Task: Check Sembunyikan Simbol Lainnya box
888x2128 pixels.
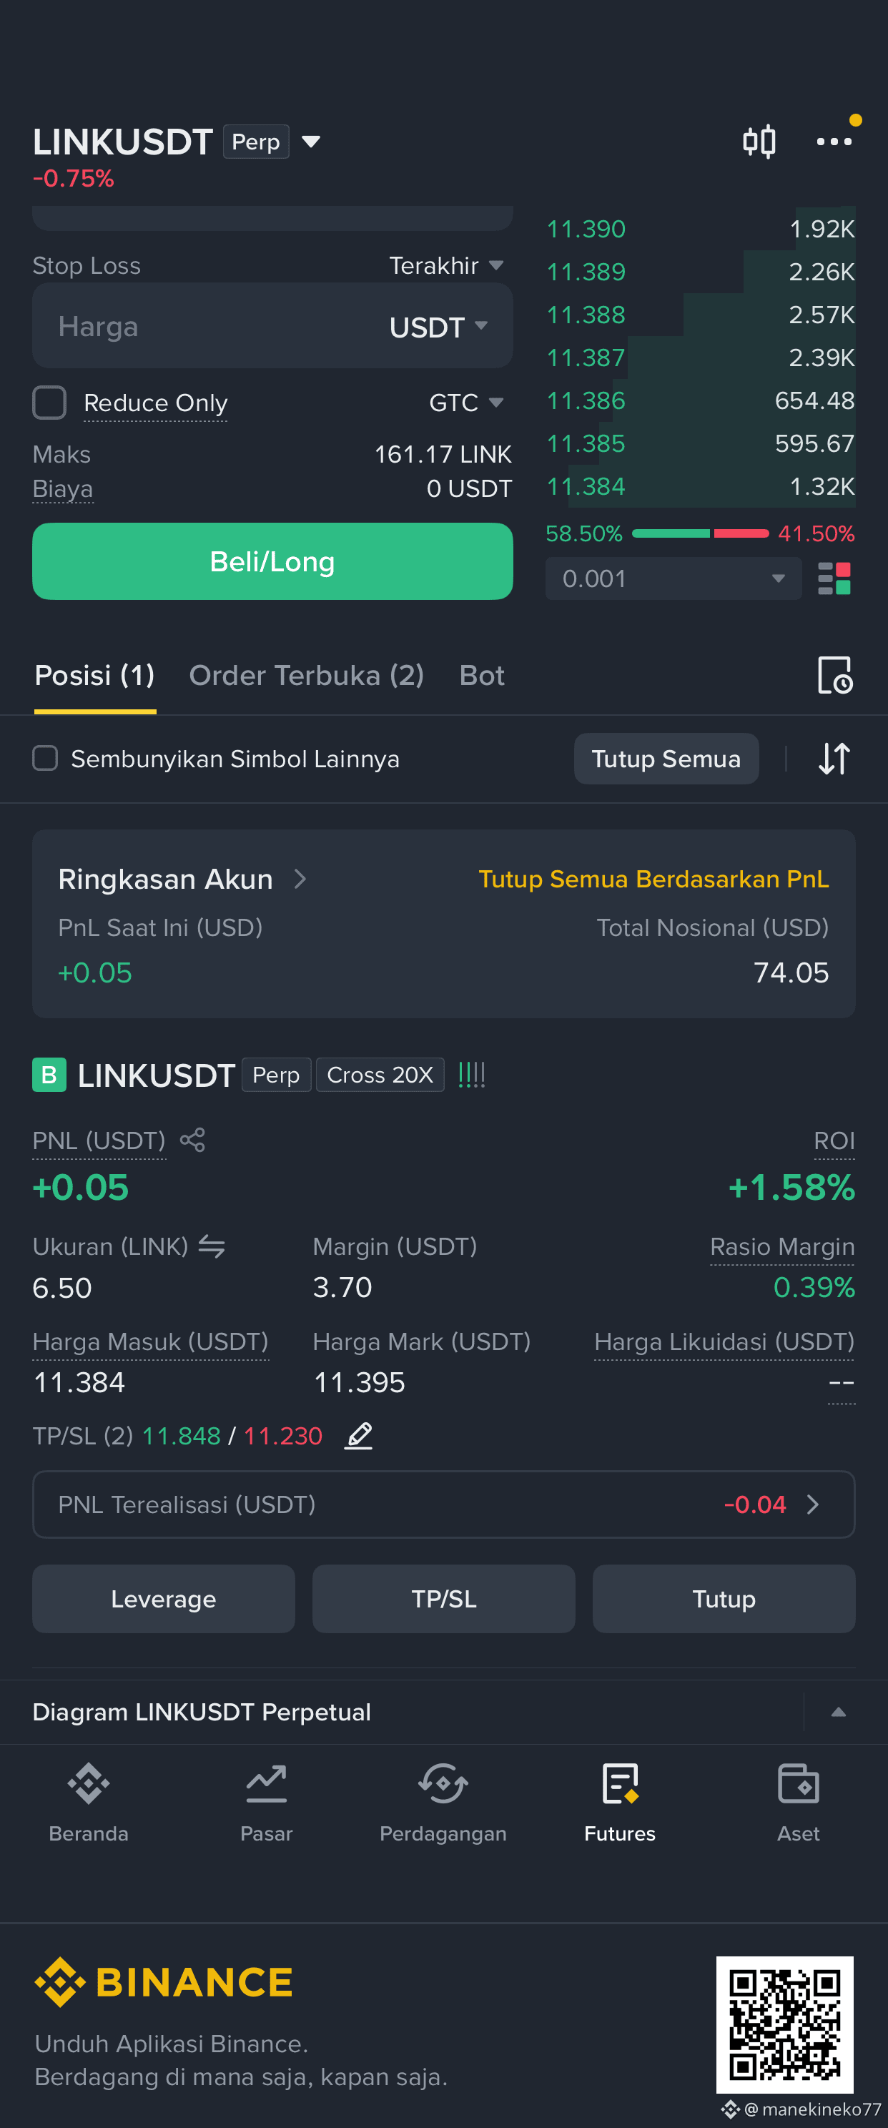Action: click(46, 759)
